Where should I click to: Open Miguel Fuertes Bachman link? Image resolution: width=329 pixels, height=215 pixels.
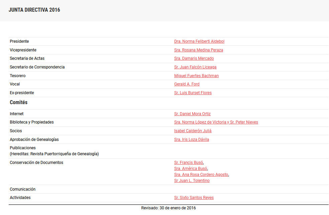tap(196, 76)
